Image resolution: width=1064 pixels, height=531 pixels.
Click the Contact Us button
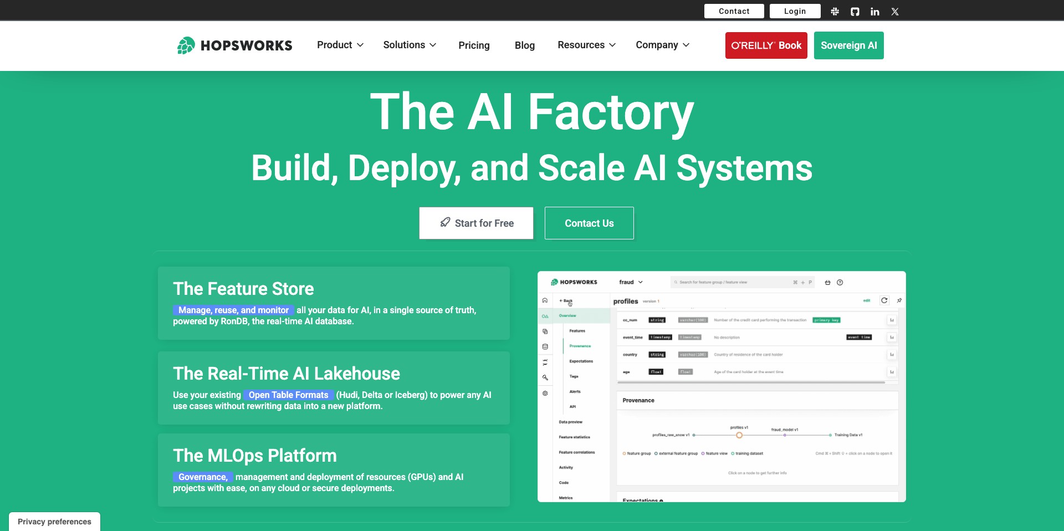pos(589,223)
